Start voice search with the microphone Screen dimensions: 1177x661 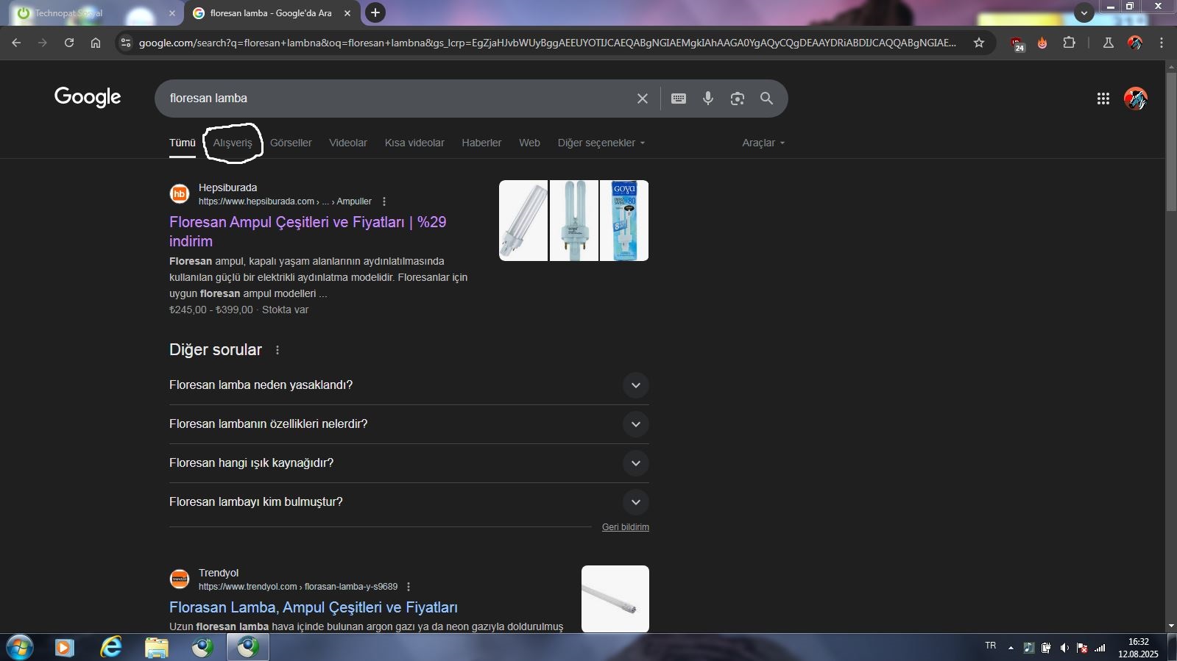(x=708, y=99)
